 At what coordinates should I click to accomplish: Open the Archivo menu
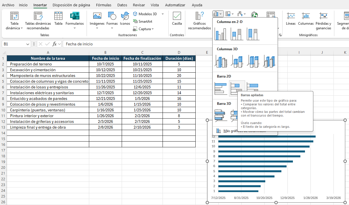point(8,5)
